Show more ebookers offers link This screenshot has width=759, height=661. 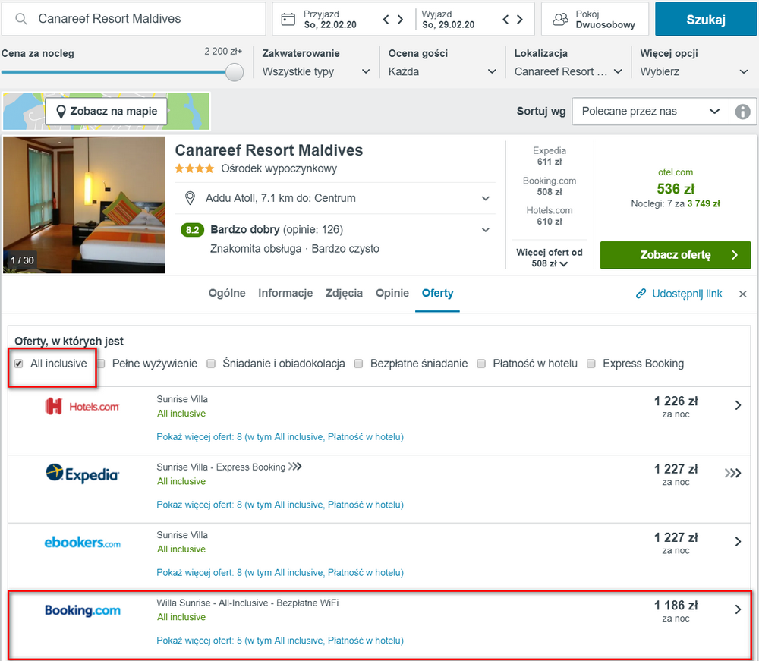(280, 572)
